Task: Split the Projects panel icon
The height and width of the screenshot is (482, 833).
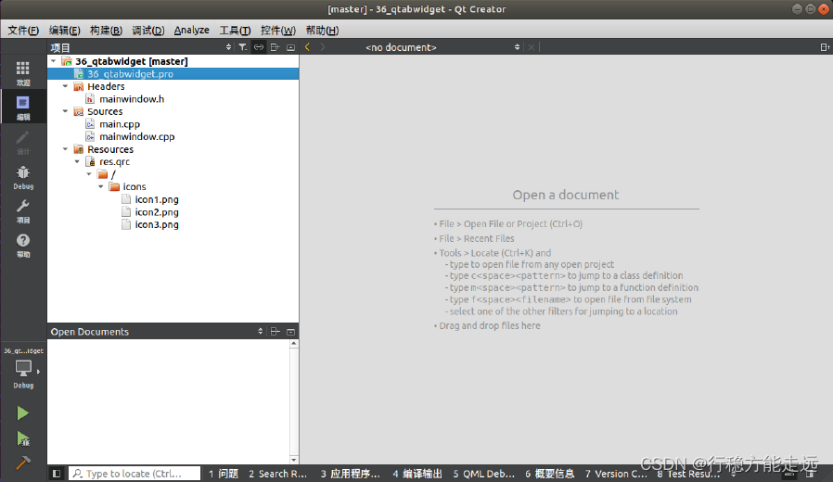Action: 275,47
